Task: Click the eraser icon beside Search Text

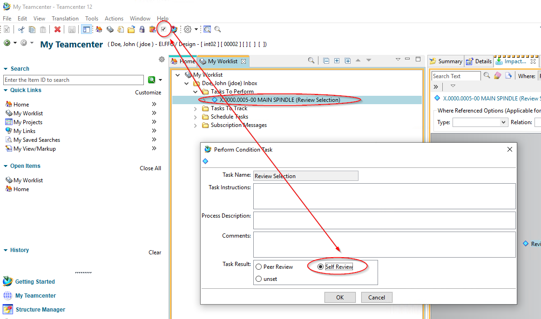Action: point(498,76)
